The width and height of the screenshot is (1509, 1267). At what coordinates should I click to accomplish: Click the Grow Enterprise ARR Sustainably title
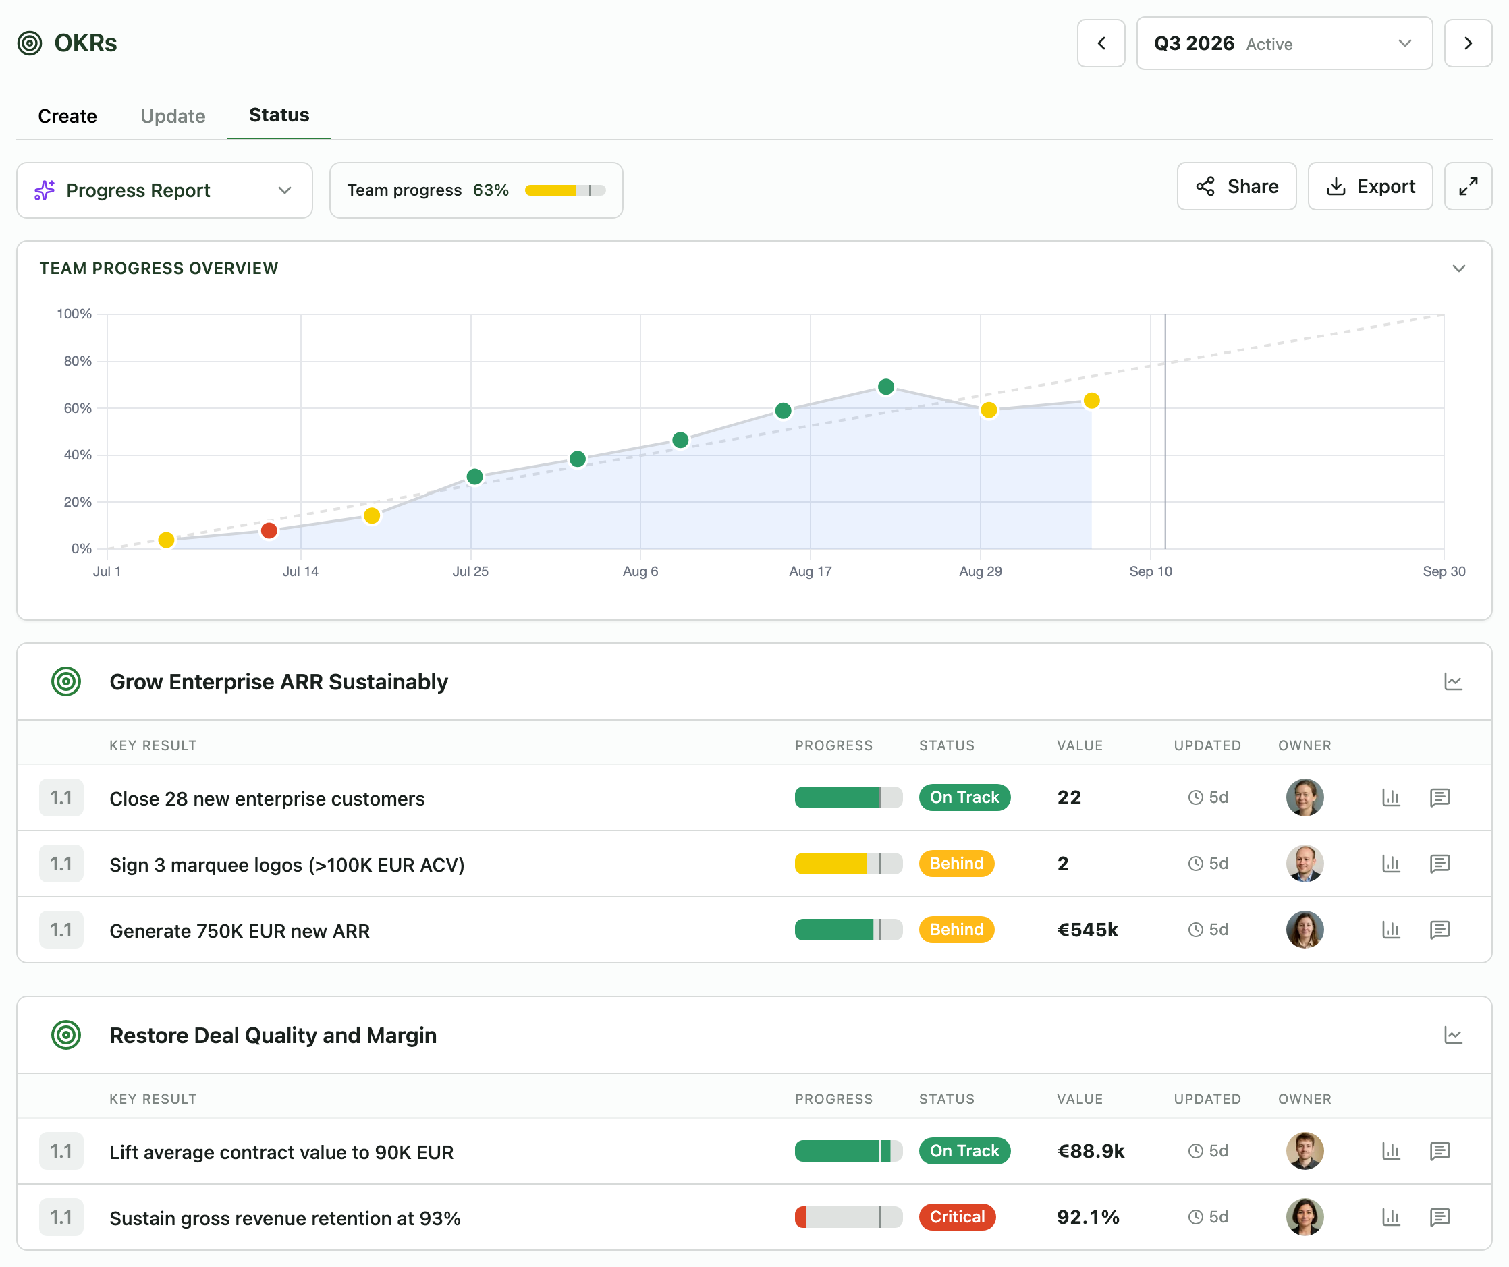[x=279, y=681]
